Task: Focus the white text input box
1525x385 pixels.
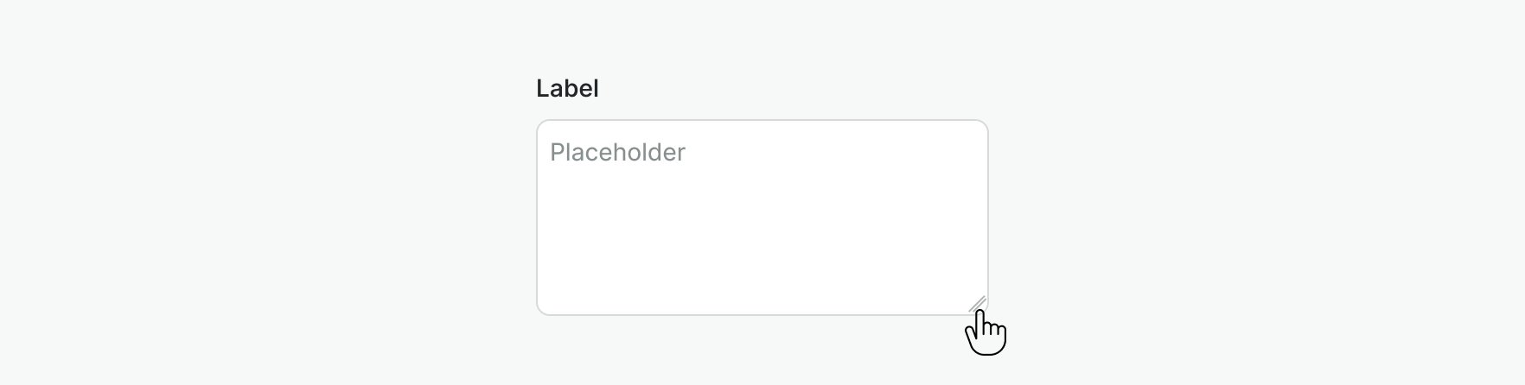Action: [762, 218]
